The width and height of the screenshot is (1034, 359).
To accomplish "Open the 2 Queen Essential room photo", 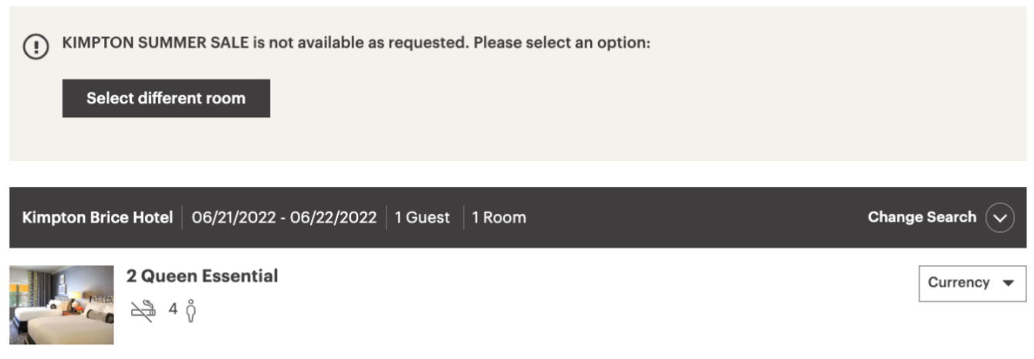I will (62, 304).
